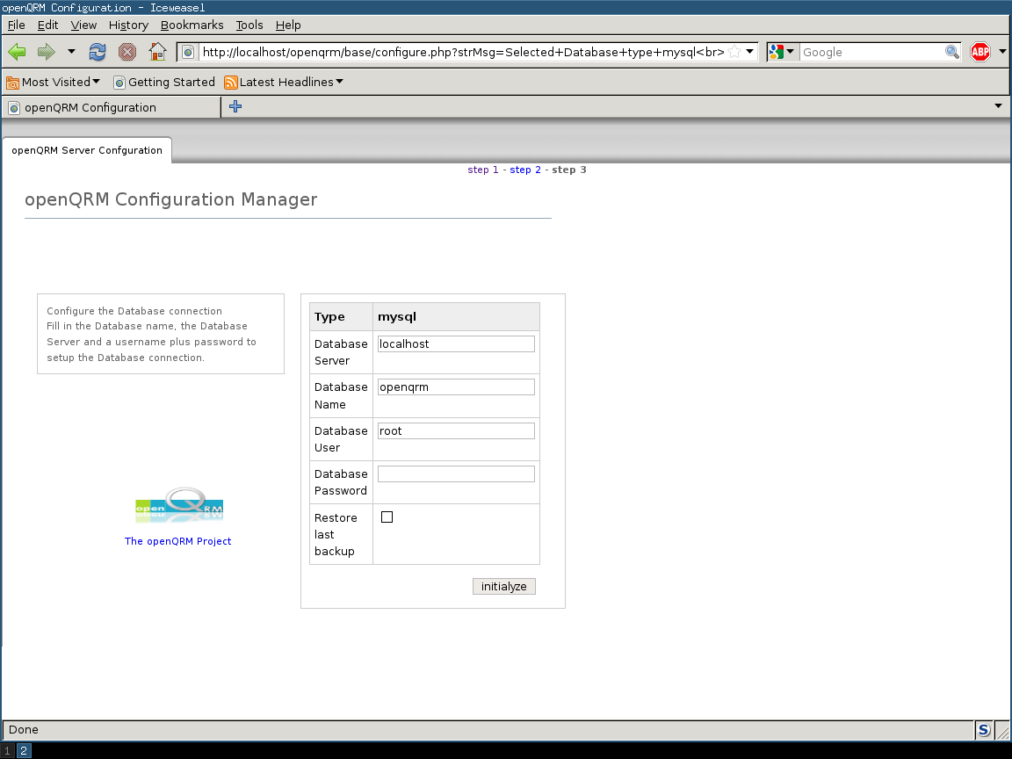The width and height of the screenshot is (1012, 759).
Task: Go back with the green back arrow
Action: (x=18, y=52)
